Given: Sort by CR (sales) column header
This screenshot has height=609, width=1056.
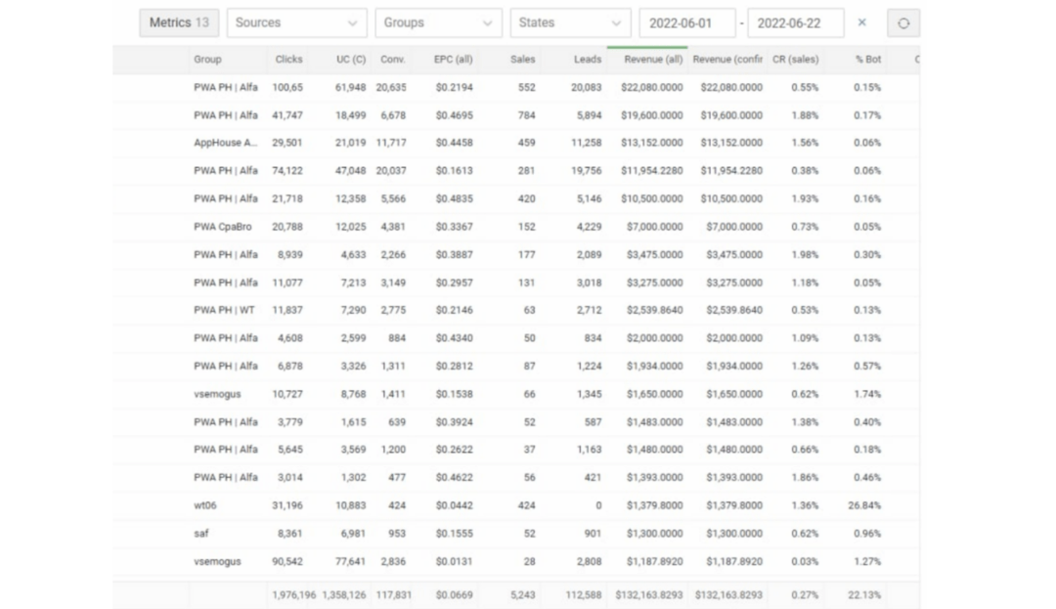Looking at the screenshot, I should pyautogui.click(x=795, y=60).
